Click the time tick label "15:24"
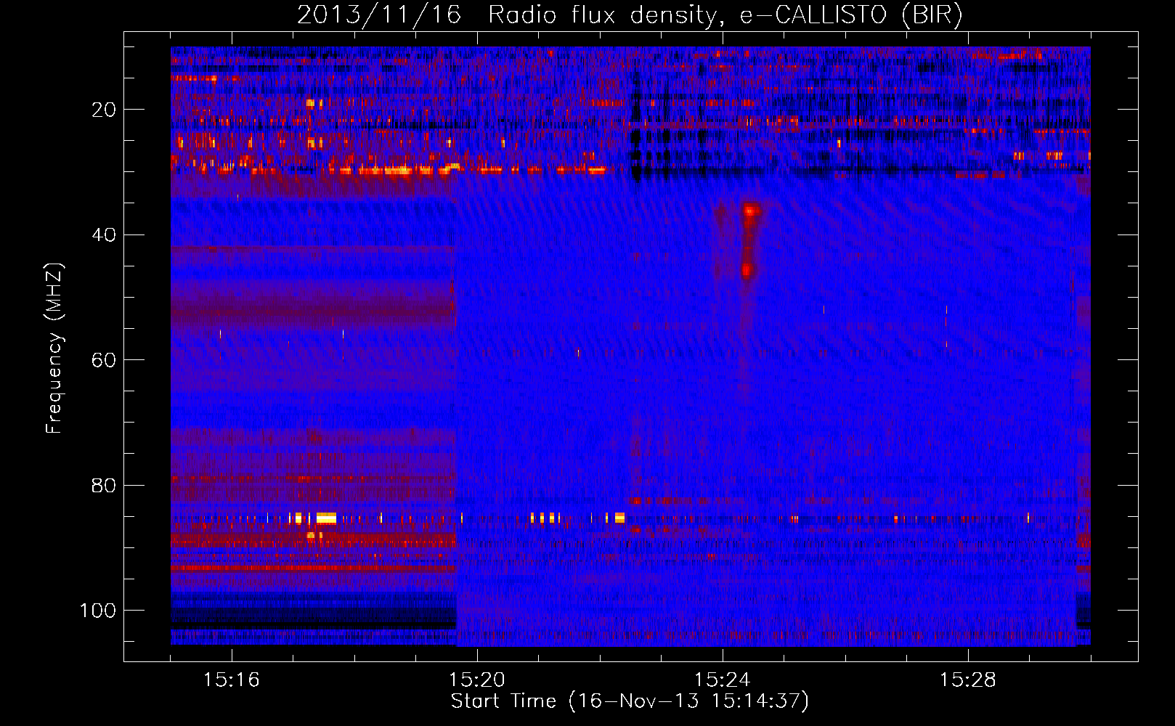Image resolution: width=1175 pixels, height=726 pixels. pos(722,680)
